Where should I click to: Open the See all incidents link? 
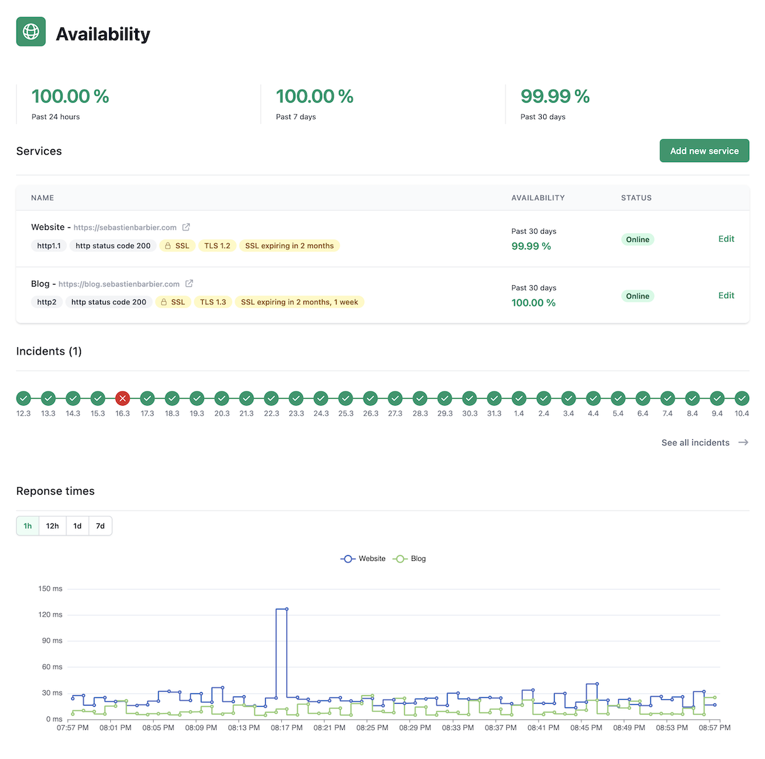(695, 443)
